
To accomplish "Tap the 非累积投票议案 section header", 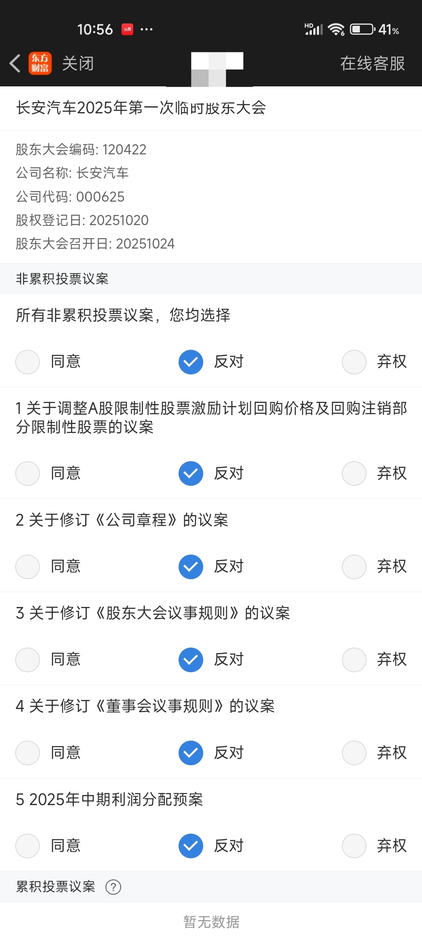I will (63, 279).
